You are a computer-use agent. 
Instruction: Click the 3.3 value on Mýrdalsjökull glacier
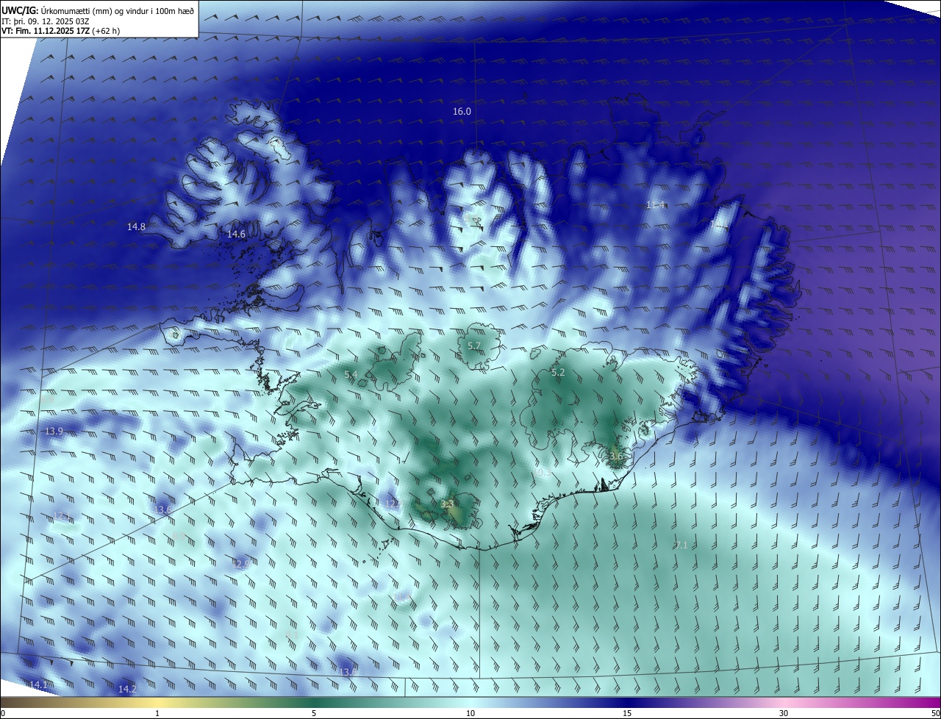(447, 504)
